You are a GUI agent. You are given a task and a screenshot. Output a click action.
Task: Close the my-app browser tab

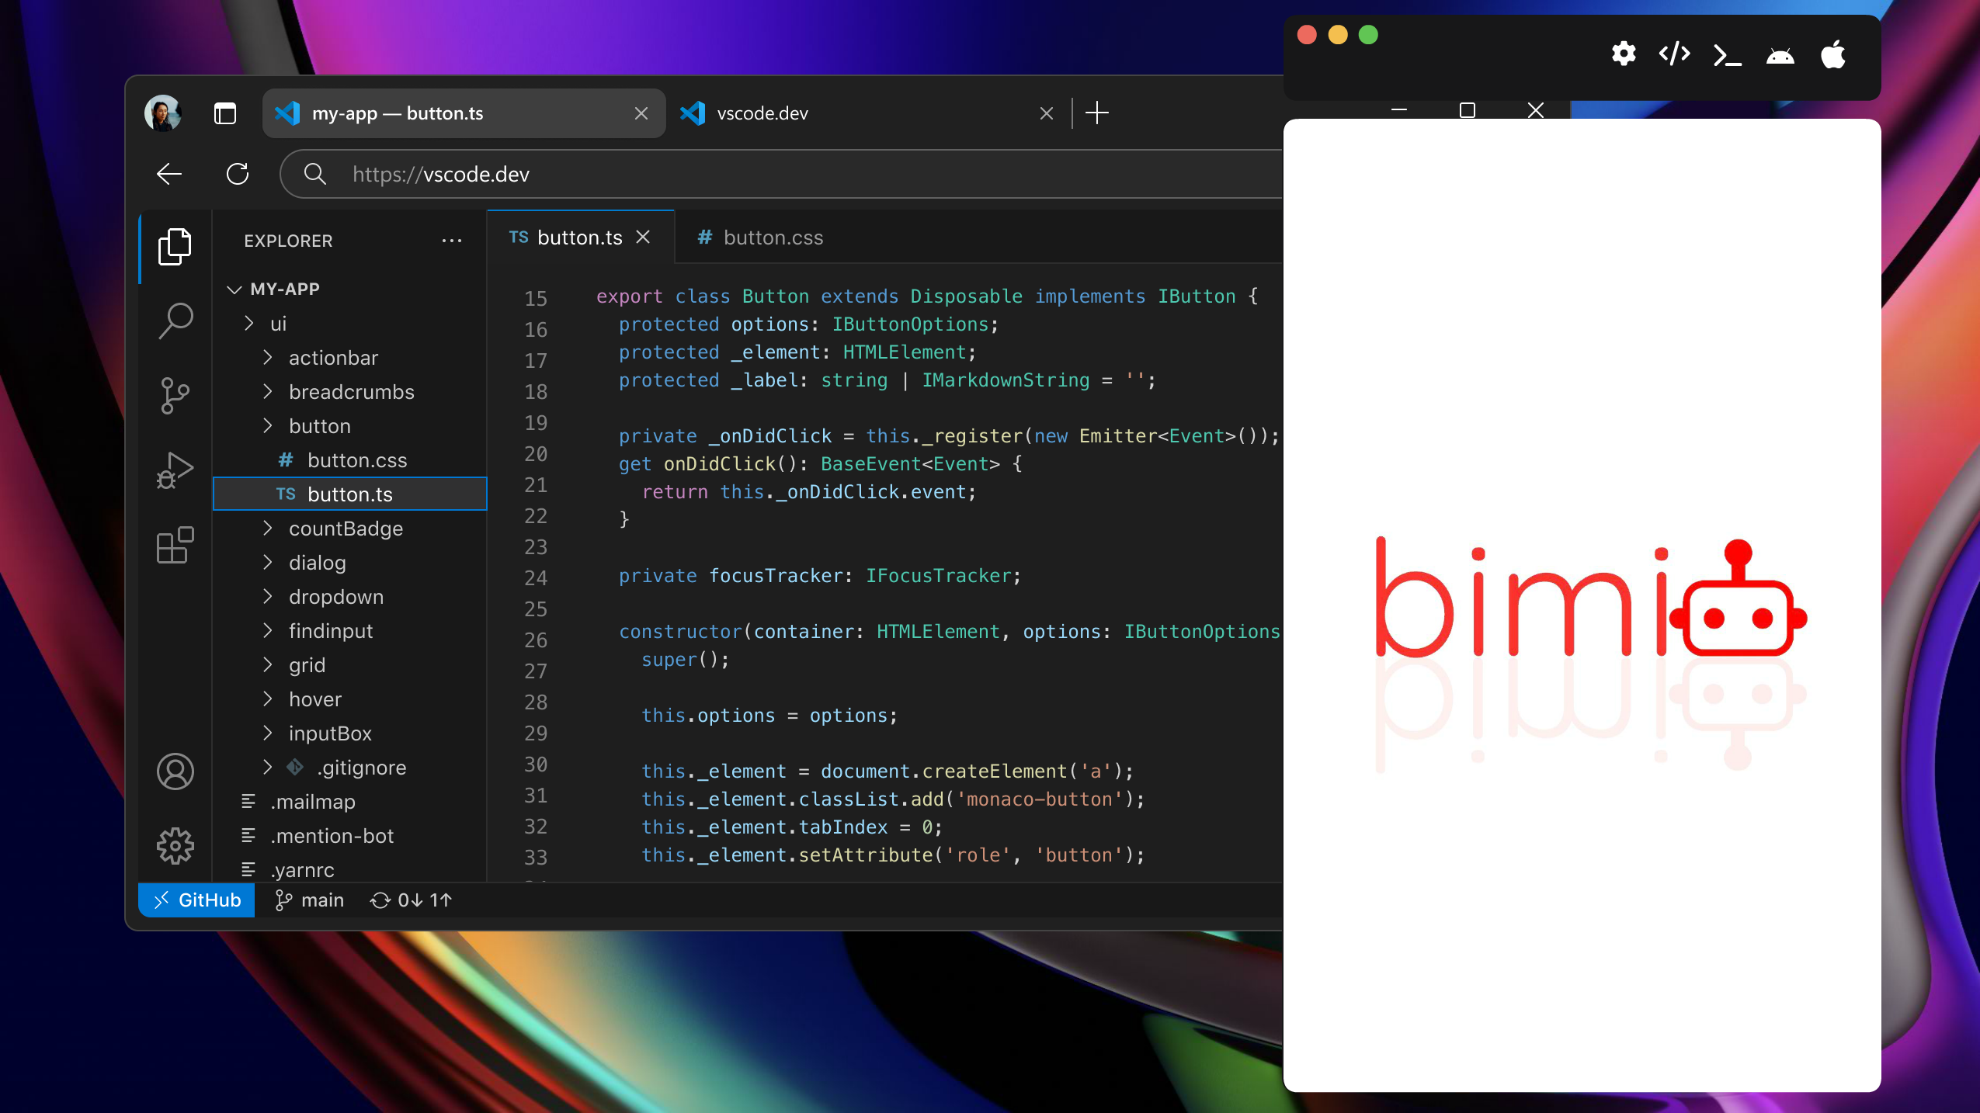[641, 113]
